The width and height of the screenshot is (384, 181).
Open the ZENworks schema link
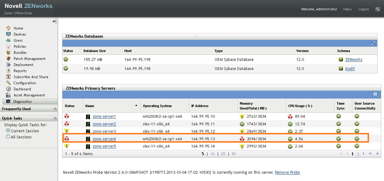354,60
